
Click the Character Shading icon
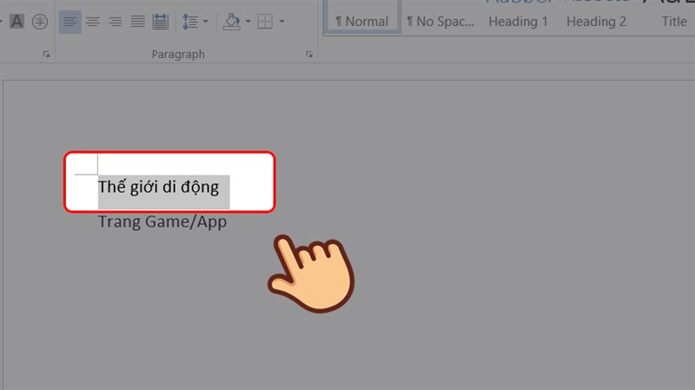17,21
